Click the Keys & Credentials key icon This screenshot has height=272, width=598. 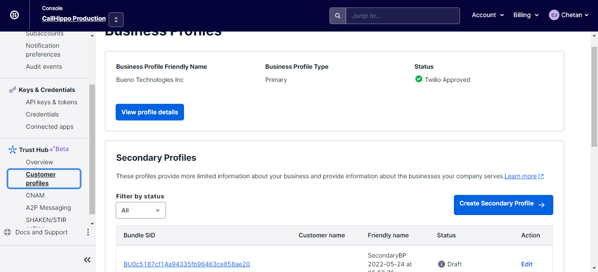click(13, 90)
